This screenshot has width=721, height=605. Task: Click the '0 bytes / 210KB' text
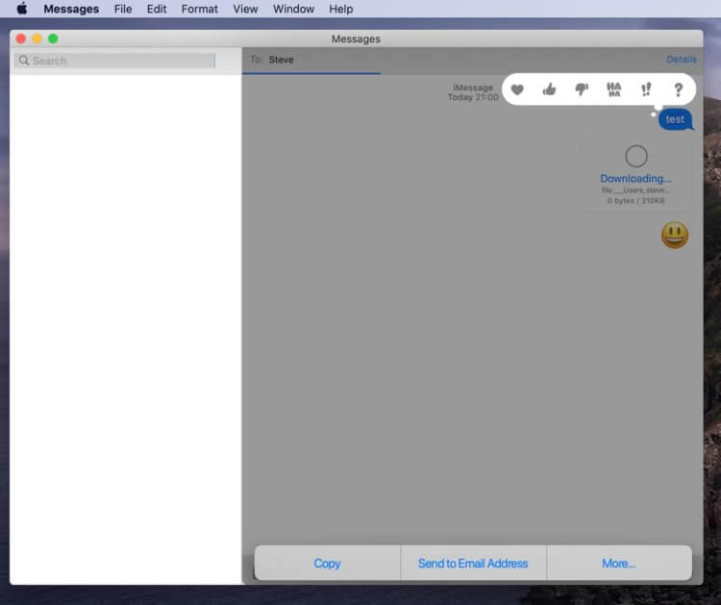pos(635,201)
